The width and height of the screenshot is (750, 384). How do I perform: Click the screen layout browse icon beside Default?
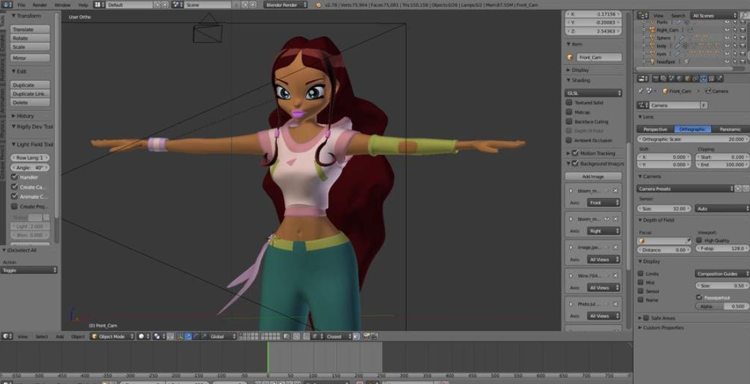(99, 5)
